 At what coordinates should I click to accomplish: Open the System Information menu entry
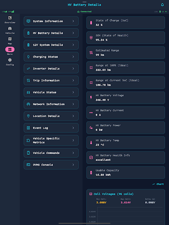pyautogui.click(x=51, y=21)
